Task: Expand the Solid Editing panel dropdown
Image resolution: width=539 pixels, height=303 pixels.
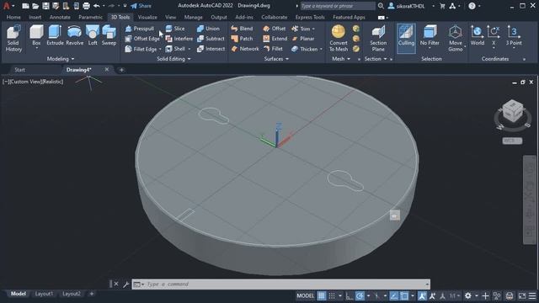Action: (173, 59)
